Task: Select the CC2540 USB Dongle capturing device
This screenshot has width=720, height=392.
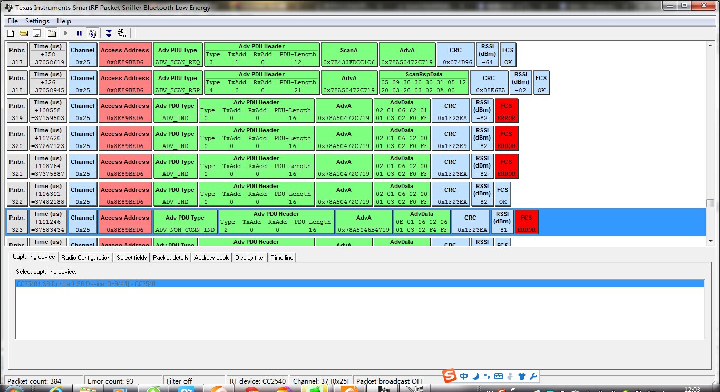Action: coord(360,284)
